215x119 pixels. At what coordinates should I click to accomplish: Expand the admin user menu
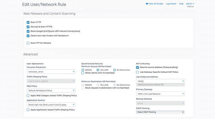(190, 4)
